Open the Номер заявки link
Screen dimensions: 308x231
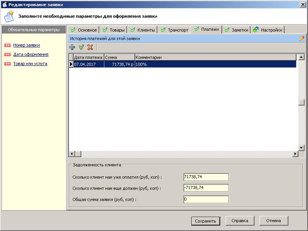27,45
